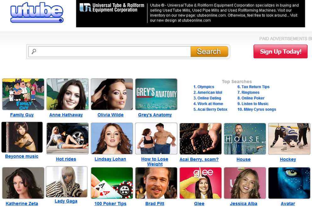This screenshot has height=207, width=312.
Task: Follow the Acai Berry, scam? link
Action: point(199,160)
